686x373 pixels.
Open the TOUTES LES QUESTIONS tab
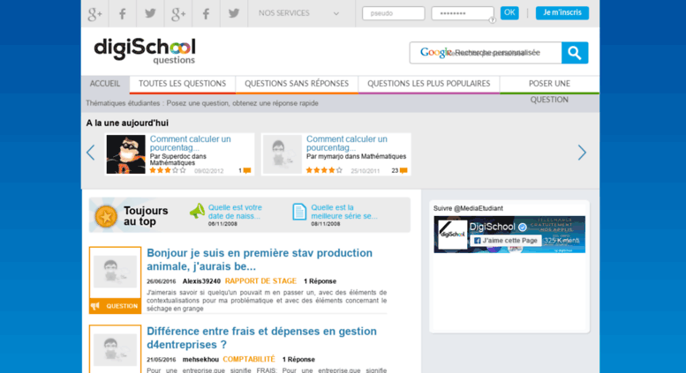[x=183, y=84]
